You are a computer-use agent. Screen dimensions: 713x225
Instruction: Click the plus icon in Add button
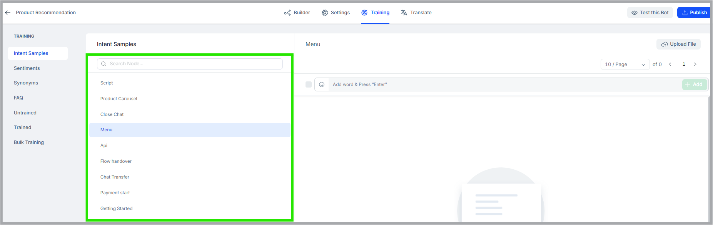[x=688, y=84]
